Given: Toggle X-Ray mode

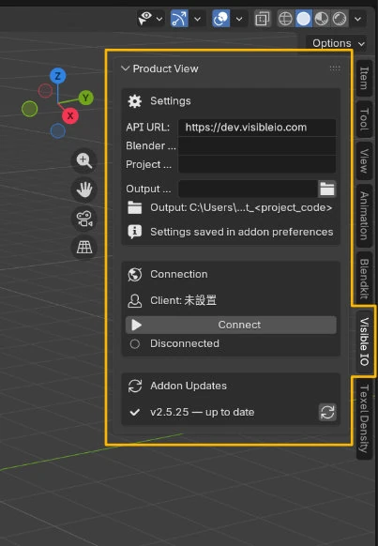Looking at the screenshot, I should click(262, 19).
